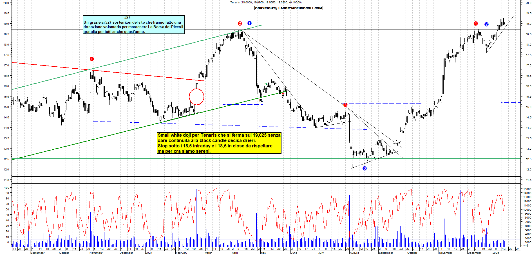Image resolution: width=532 pixels, height=254 pixels.
Task: Select the cyan 527 donation thank-you note
Action: pos(134,24)
